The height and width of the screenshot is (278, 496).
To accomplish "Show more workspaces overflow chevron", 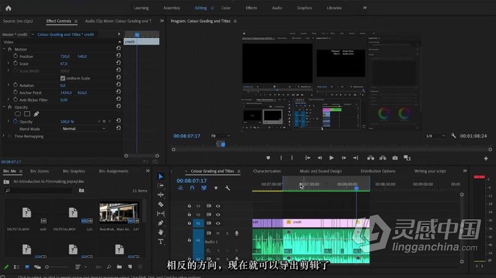I will tap(365, 8).
